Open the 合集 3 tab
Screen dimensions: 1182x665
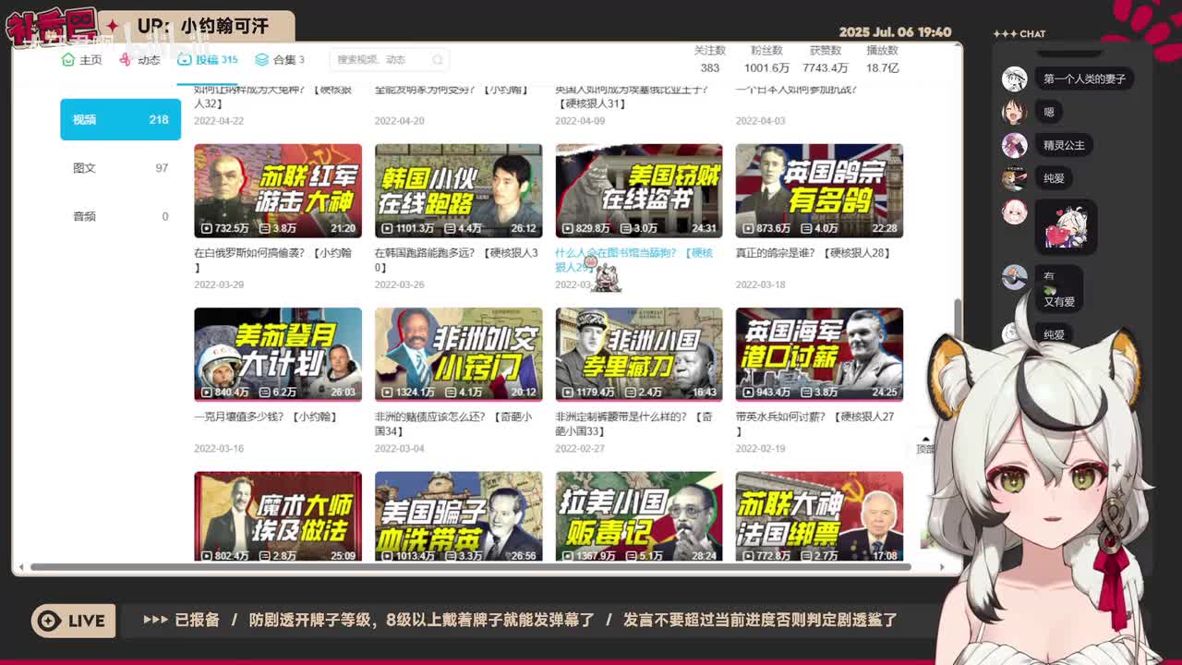[280, 59]
